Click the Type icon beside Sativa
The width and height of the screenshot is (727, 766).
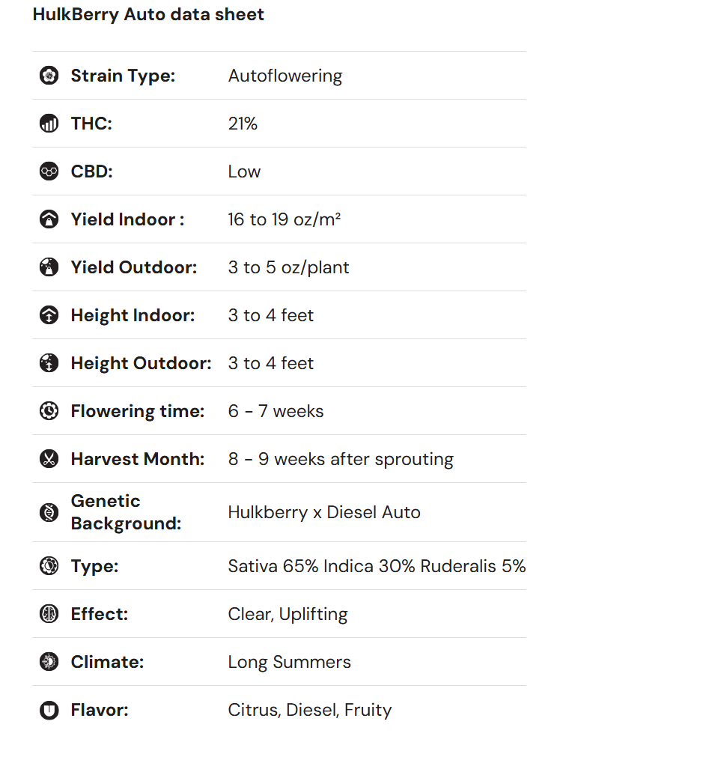point(49,566)
